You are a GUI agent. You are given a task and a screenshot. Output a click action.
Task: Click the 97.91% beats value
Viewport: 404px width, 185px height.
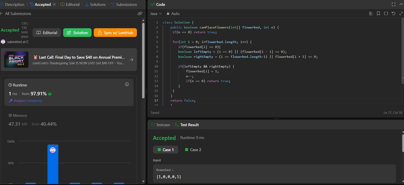38,94
